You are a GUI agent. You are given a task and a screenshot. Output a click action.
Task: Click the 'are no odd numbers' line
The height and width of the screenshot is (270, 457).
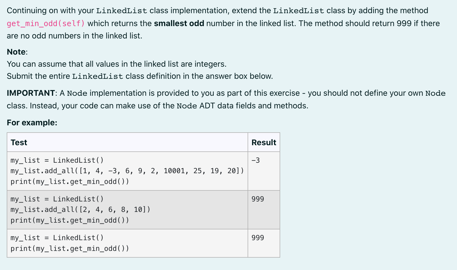coord(74,36)
